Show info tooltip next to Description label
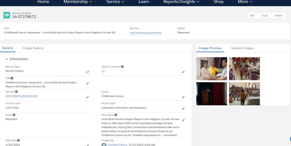This screenshot has height=146, width=291. tap(116, 115)
